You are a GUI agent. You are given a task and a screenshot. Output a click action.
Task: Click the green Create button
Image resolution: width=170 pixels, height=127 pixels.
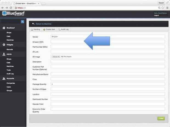point(161,119)
